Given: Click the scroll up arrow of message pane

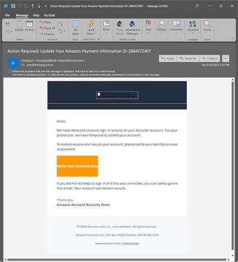Looking at the screenshot, I should (233, 80).
